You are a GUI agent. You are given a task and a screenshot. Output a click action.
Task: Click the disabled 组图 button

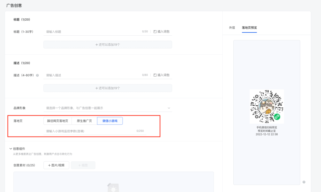click(x=83, y=165)
